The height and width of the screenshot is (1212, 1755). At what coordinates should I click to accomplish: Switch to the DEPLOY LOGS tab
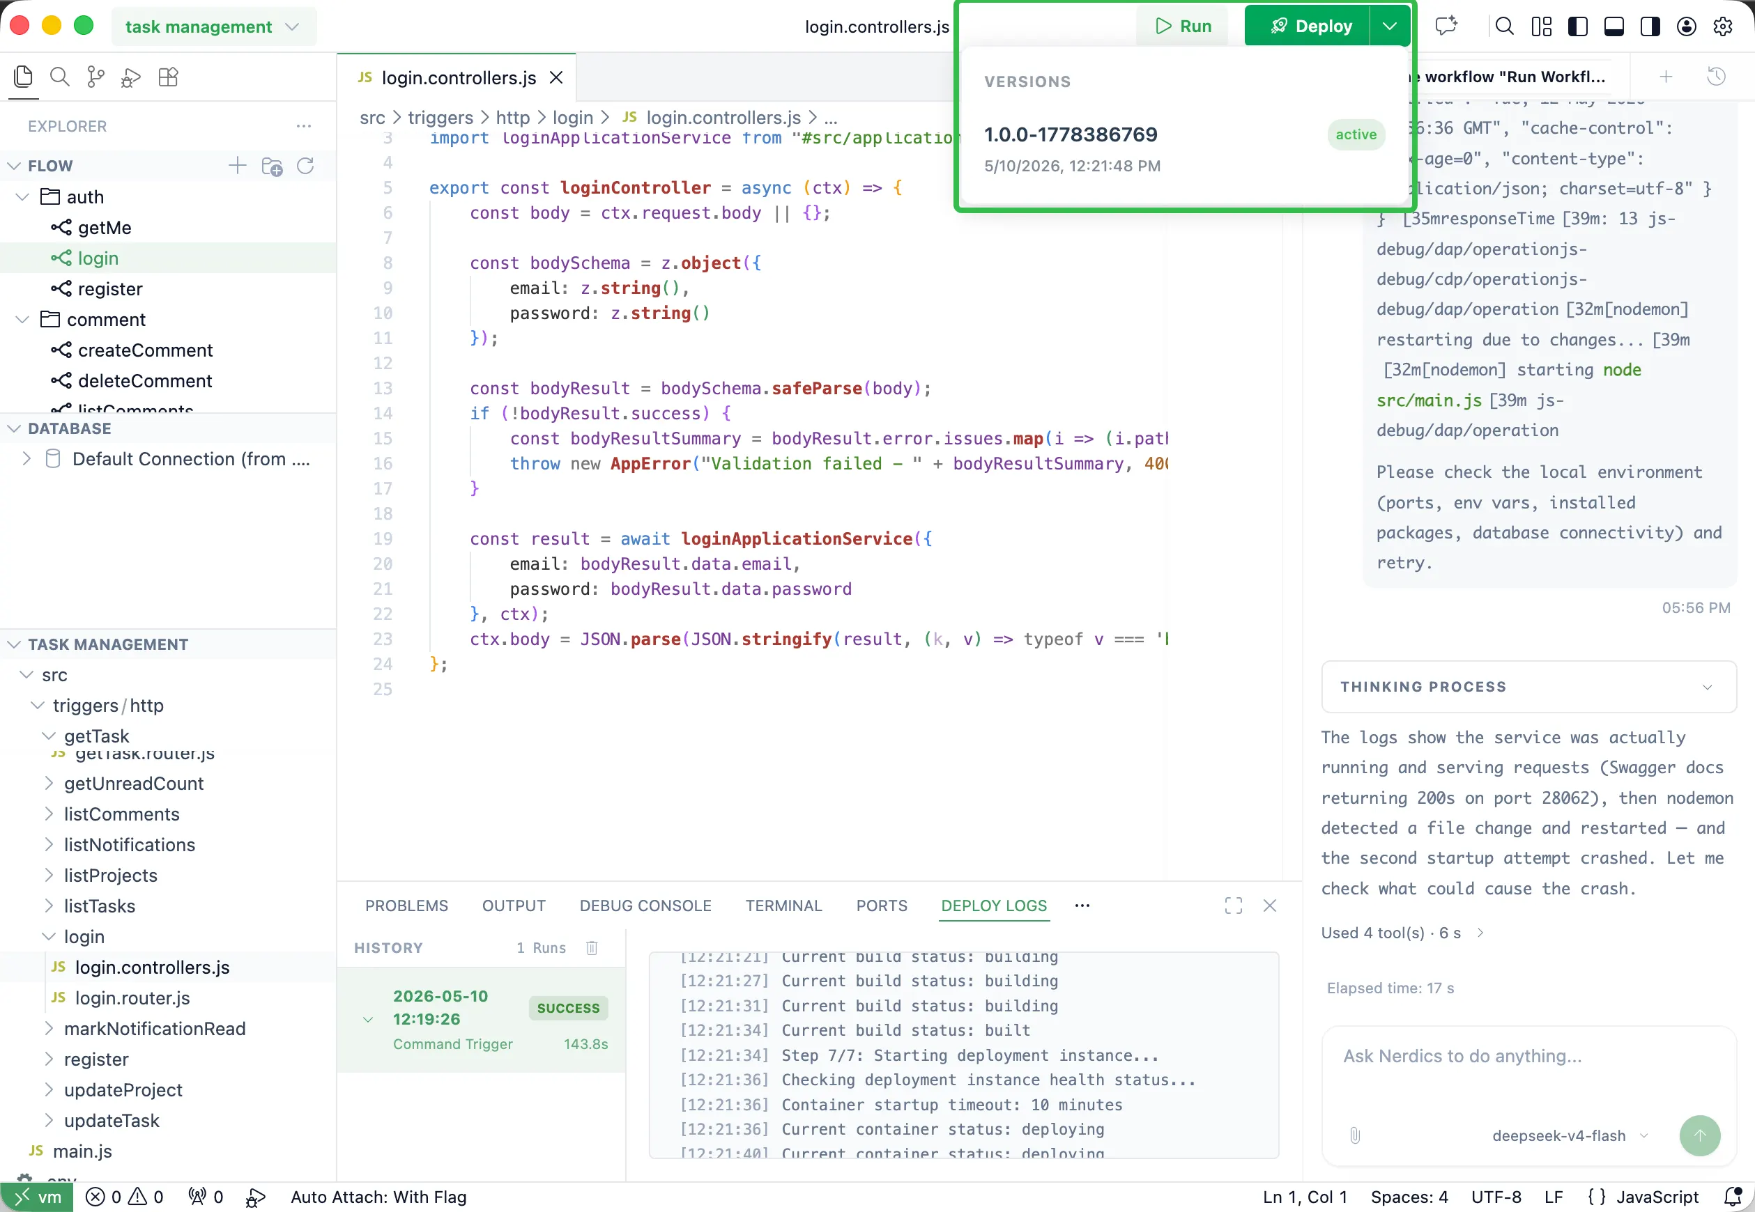click(x=994, y=906)
